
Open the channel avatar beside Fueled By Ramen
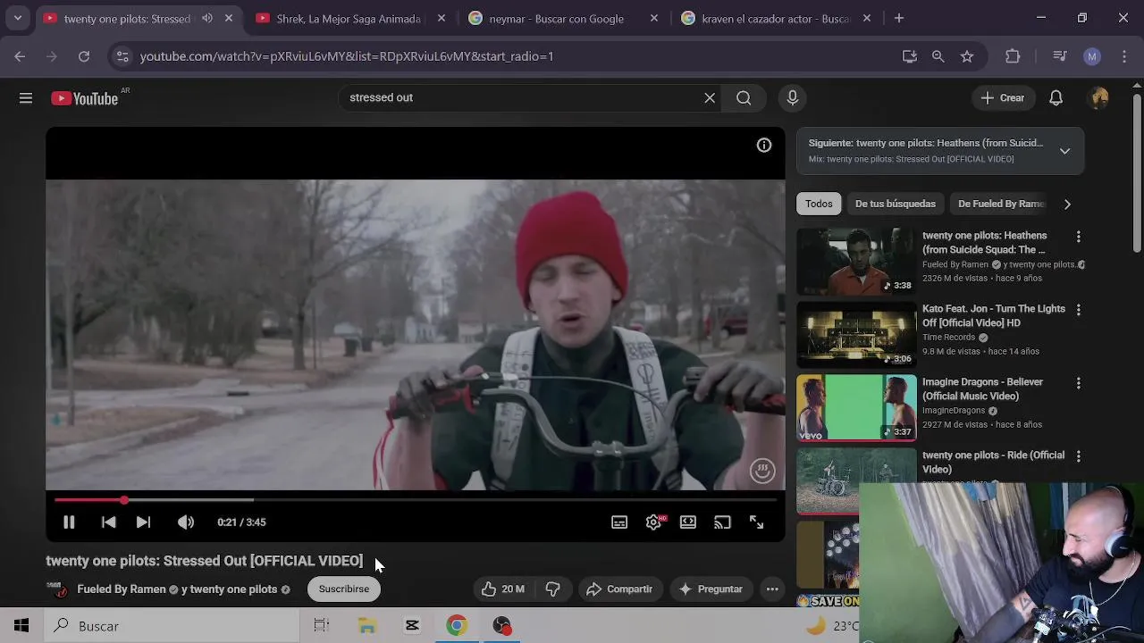(x=57, y=589)
